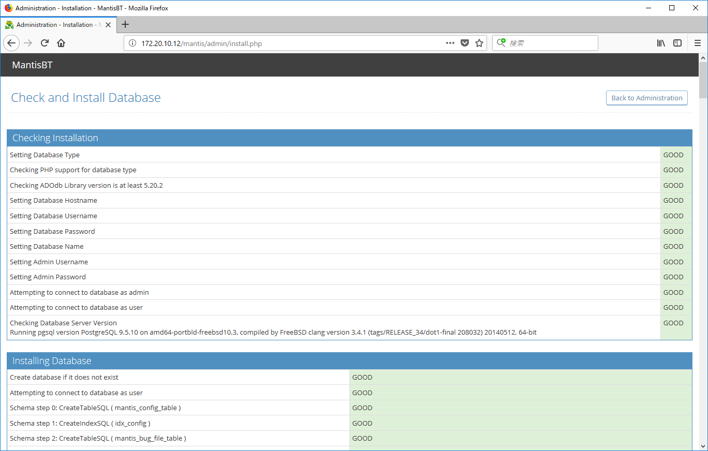The image size is (708, 451).
Task: Click Schema step 1 idx_config text
Action: tap(80, 423)
